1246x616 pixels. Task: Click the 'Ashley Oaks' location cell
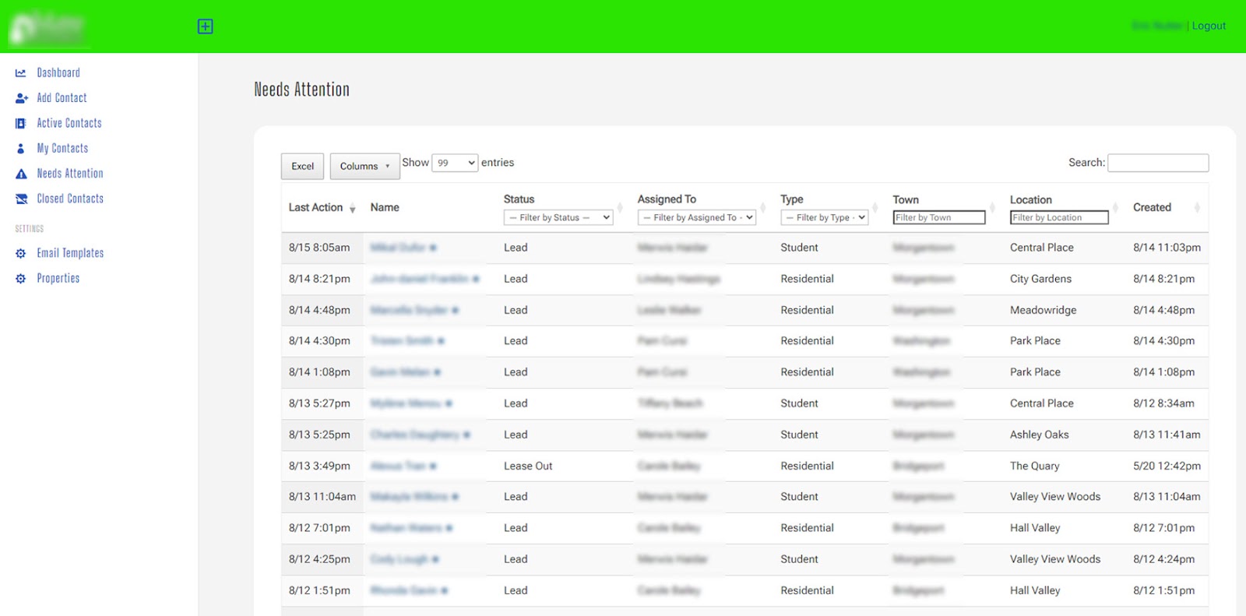(x=1039, y=435)
